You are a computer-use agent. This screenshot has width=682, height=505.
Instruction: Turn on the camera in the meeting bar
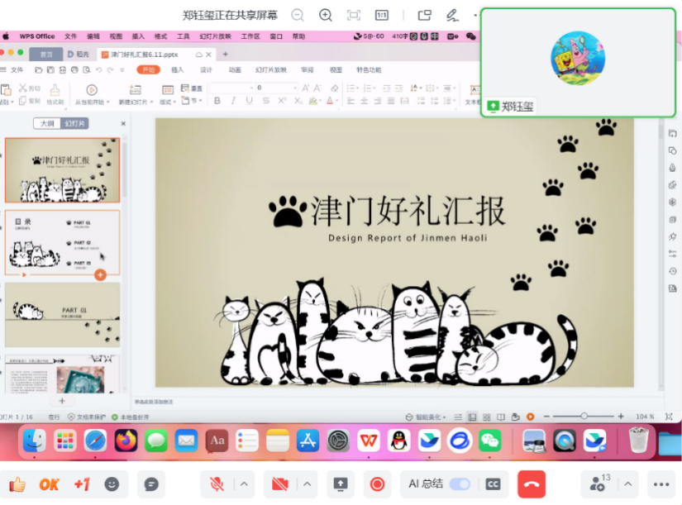tap(279, 484)
